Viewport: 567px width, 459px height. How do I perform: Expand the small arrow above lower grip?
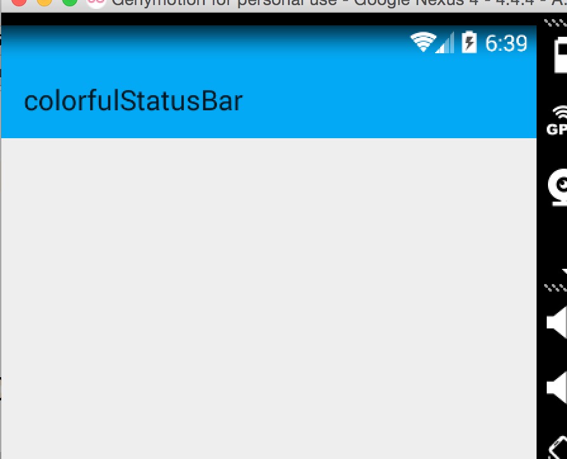564,272
